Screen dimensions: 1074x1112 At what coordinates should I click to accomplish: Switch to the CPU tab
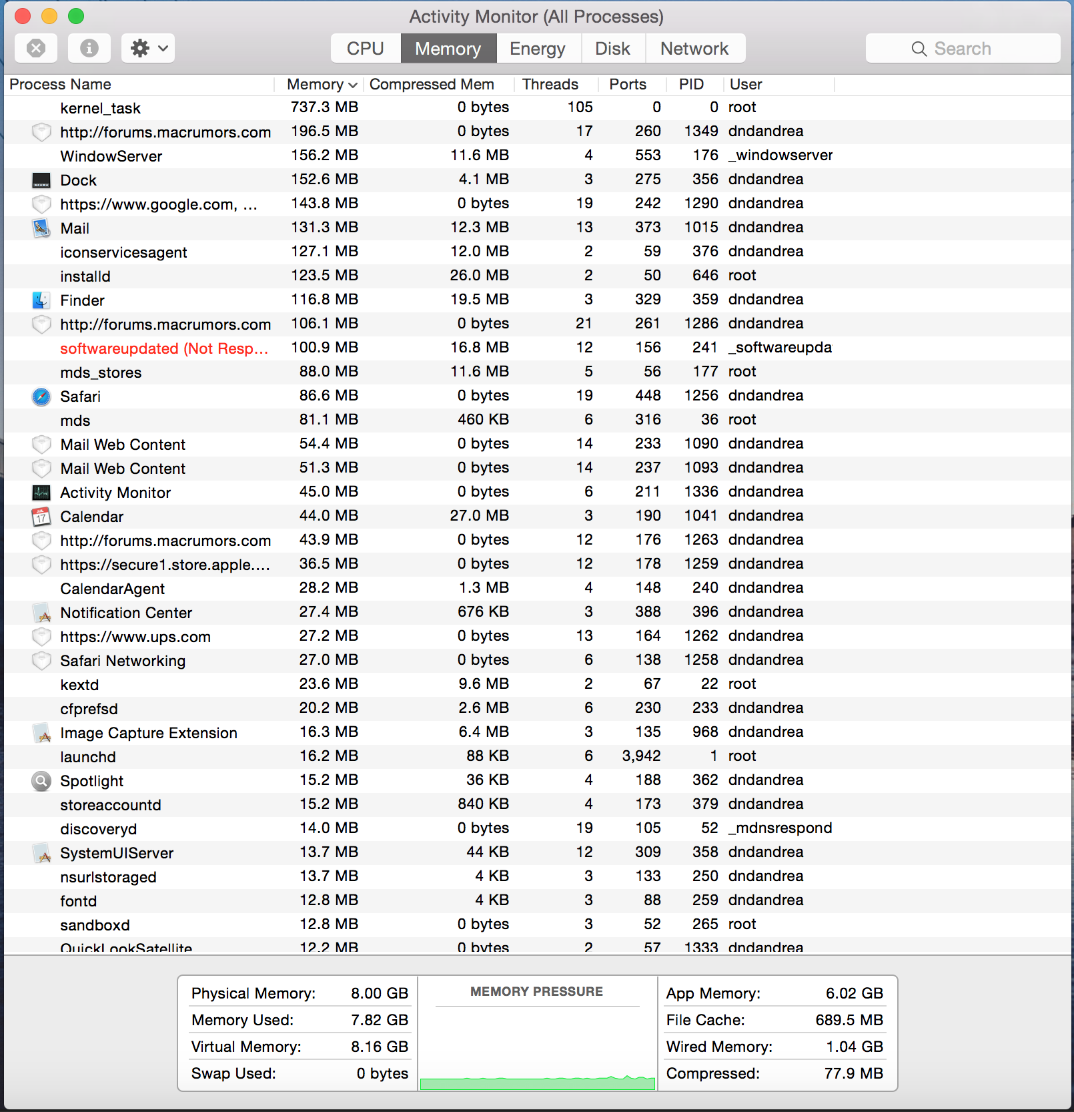coord(366,49)
